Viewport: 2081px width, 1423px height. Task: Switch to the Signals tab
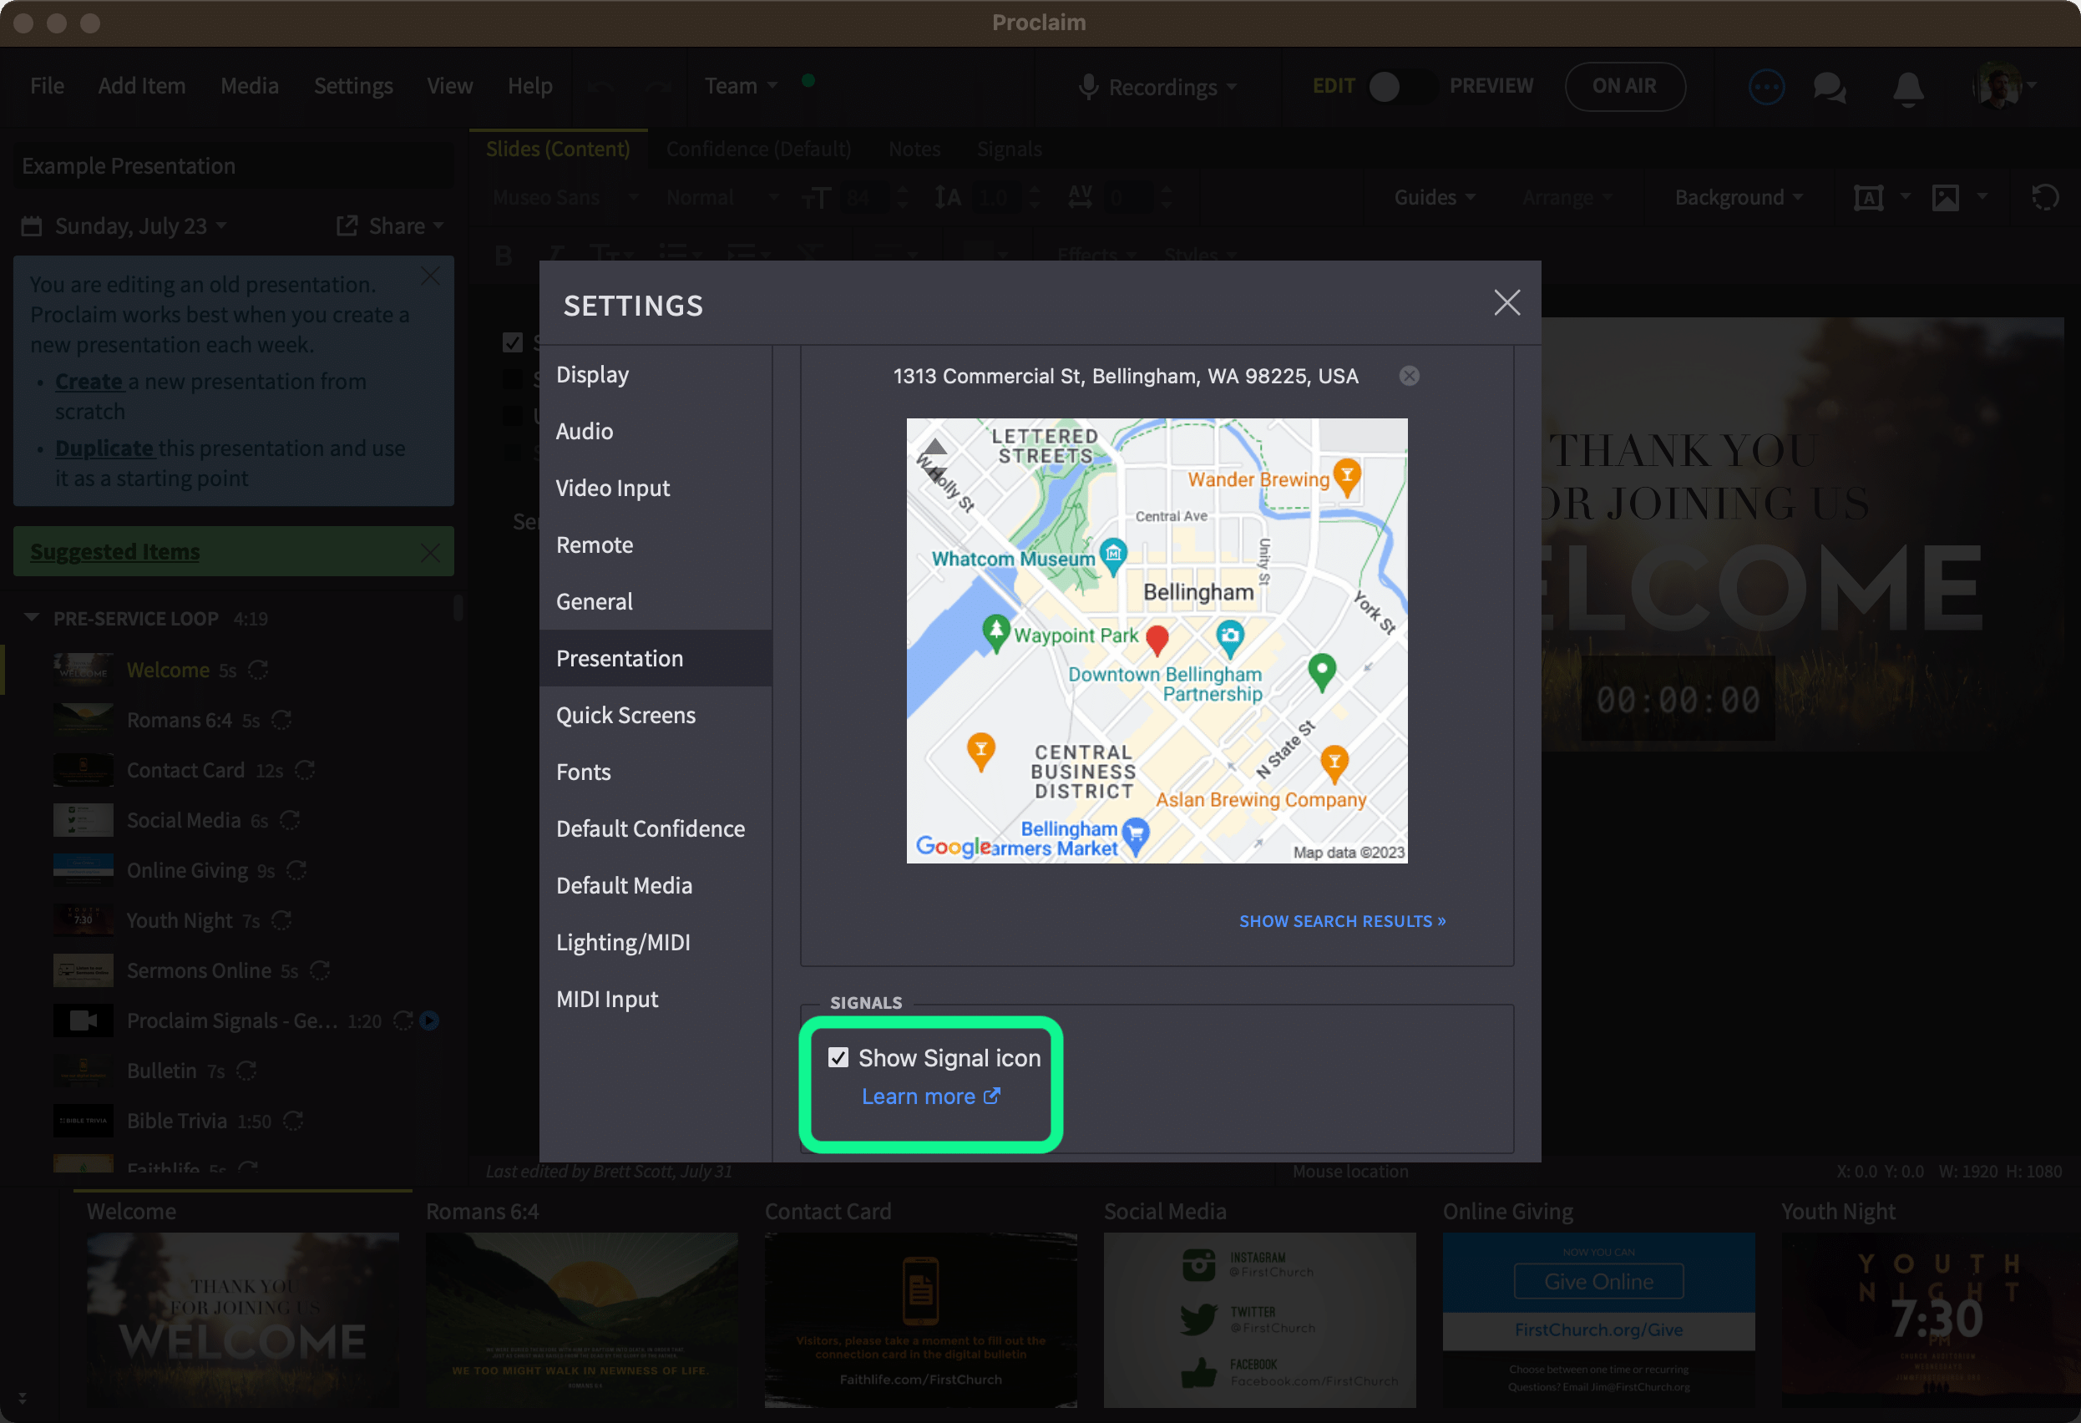tap(1009, 149)
